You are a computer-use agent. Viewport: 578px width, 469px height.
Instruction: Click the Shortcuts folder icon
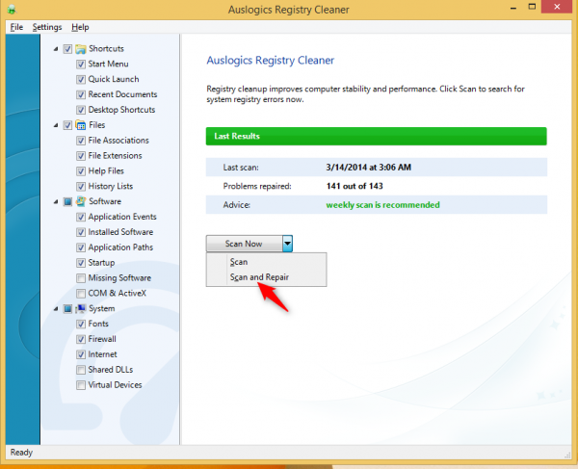click(81, 49)
